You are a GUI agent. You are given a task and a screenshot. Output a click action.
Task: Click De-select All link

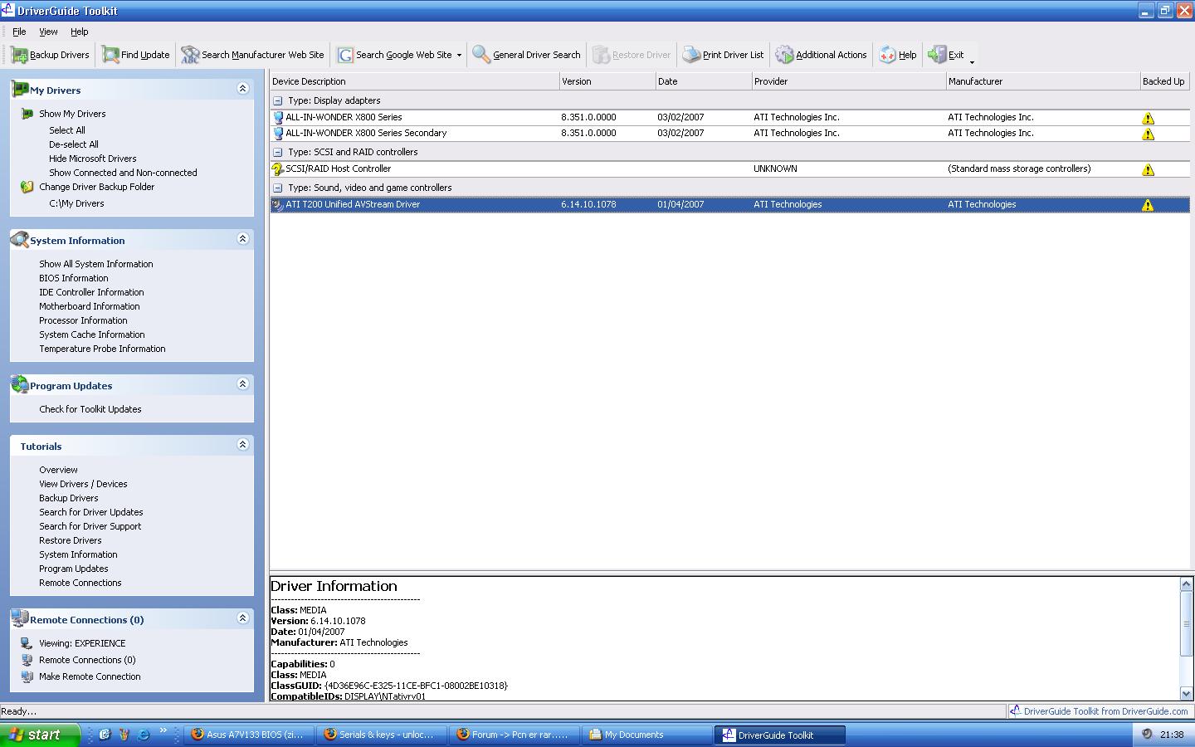point(73,144)
